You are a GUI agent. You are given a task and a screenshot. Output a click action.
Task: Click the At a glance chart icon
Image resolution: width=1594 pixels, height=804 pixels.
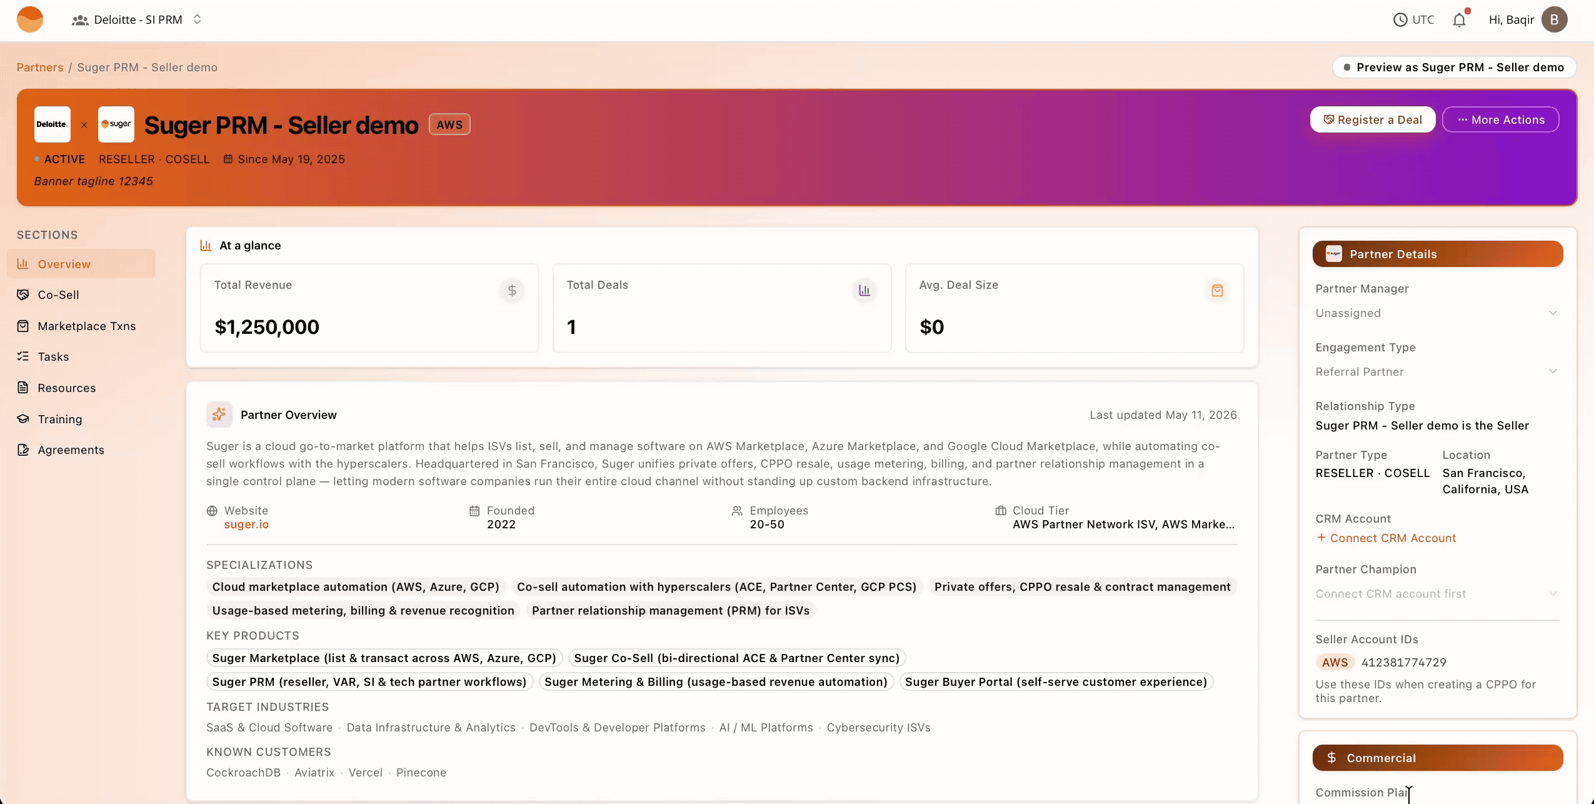[206, 246]
